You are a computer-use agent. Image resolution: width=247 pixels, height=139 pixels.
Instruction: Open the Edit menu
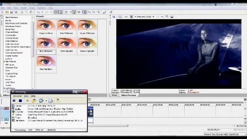(9, 8)
